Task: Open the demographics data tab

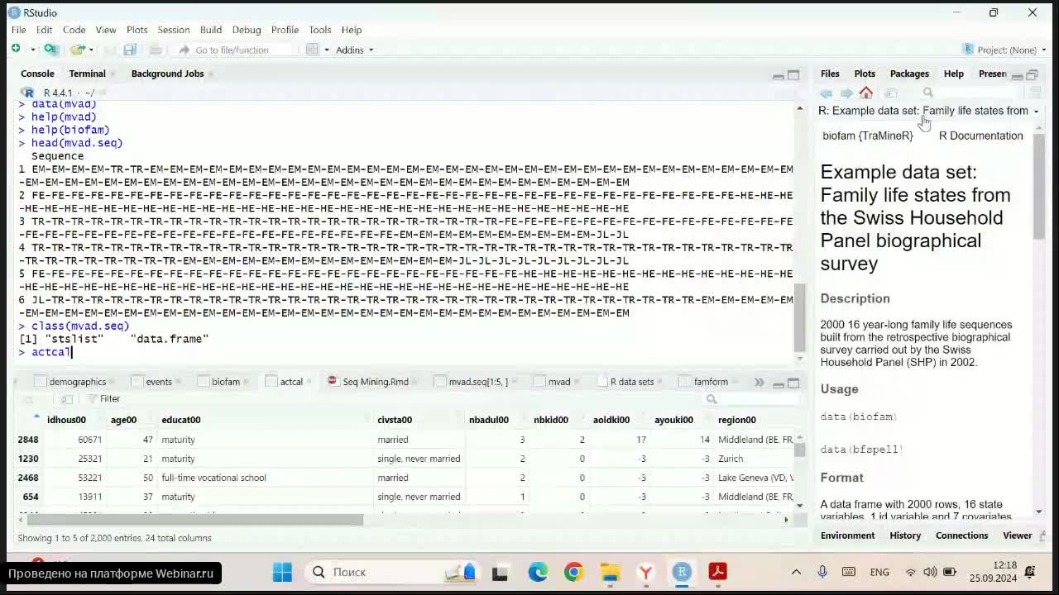Action: tap(77, 382)
